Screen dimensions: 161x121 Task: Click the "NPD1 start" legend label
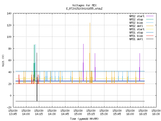coord(137,29)
